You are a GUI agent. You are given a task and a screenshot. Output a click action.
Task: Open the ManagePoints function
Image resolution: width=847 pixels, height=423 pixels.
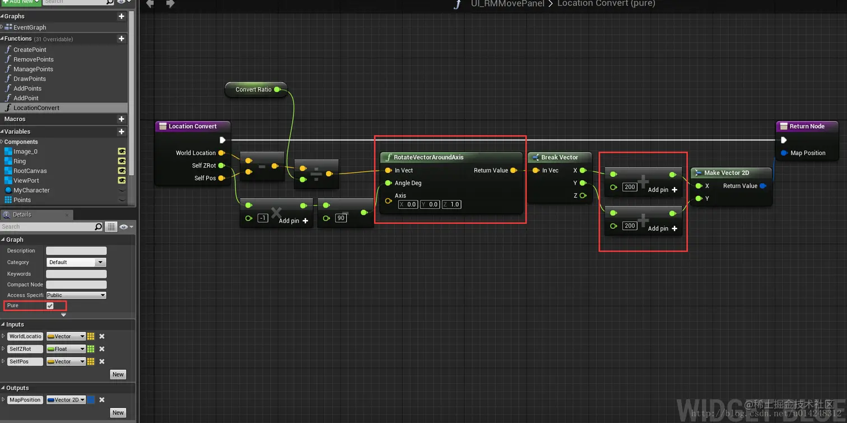coord(33,69)
